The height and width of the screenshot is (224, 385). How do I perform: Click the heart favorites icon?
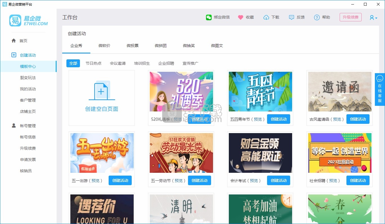[x=241, y=17]
